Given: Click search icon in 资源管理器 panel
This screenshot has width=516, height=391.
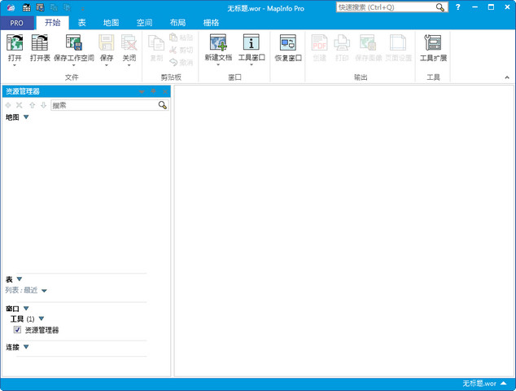Looking at the screenshot, I should [163, 105].
